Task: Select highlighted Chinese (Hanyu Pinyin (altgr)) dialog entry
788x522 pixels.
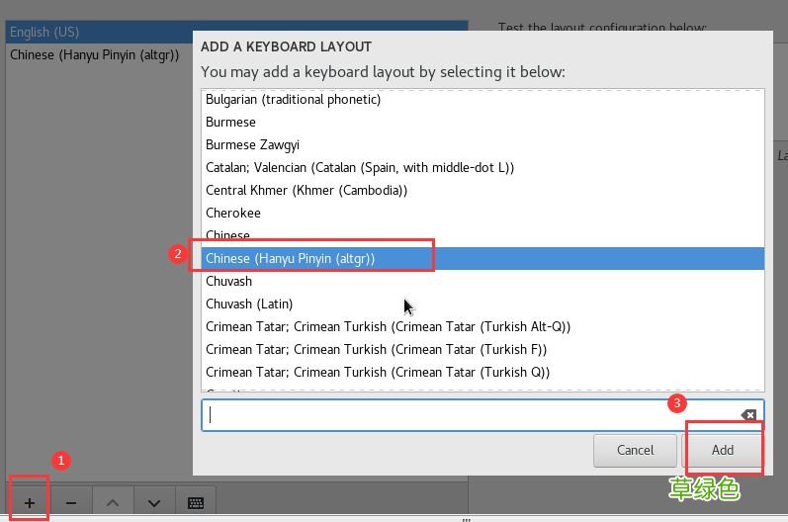Action: (290, 258)
